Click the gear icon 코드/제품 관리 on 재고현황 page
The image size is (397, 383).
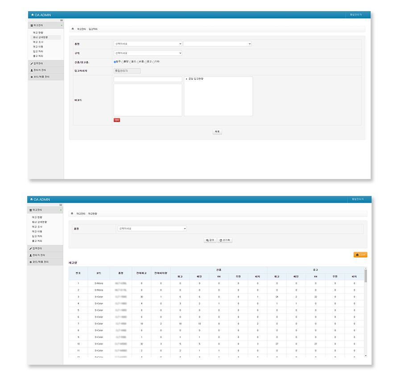point(31,262)
